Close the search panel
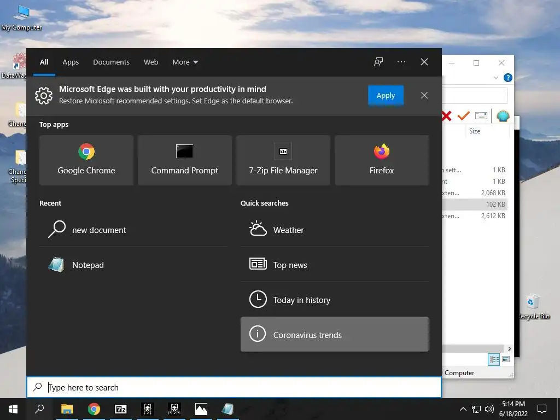The image size is (560, 420). [424, 62]
